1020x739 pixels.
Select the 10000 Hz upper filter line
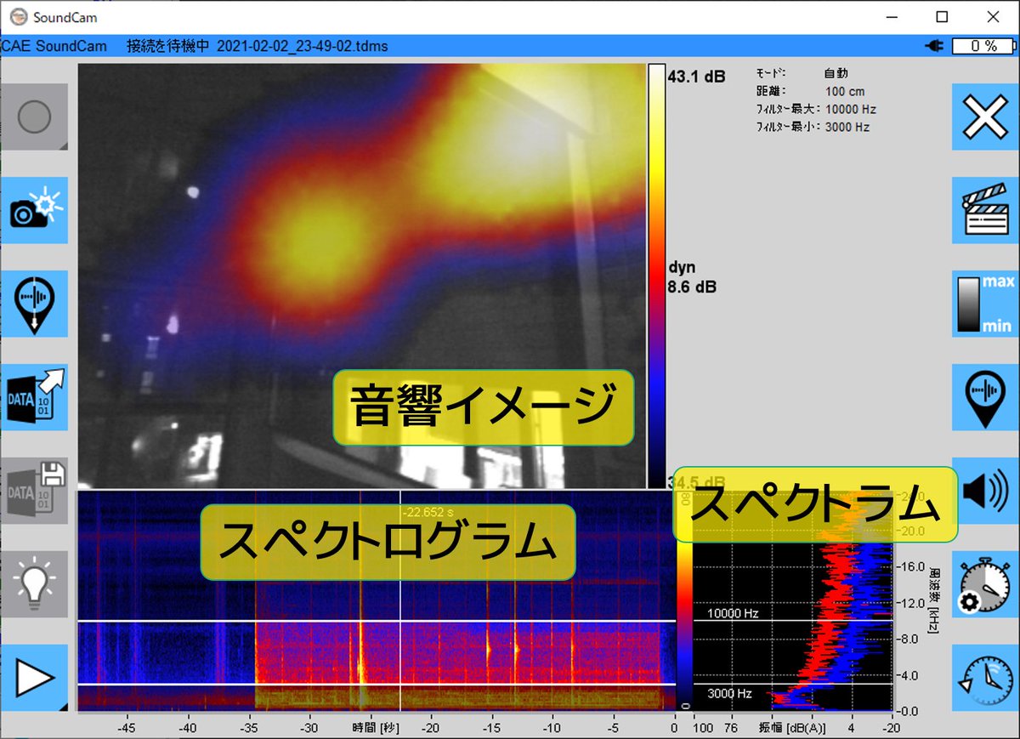click(376, 622)
